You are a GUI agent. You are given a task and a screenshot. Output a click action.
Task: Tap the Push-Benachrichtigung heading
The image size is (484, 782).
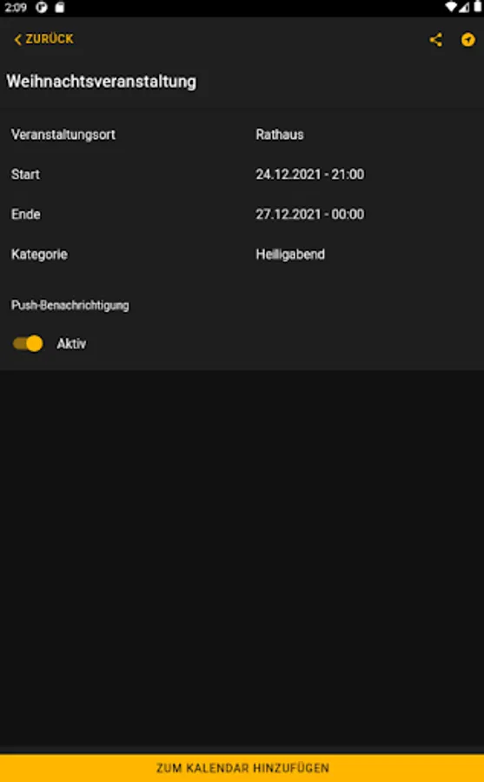click(x=70, y=305)
